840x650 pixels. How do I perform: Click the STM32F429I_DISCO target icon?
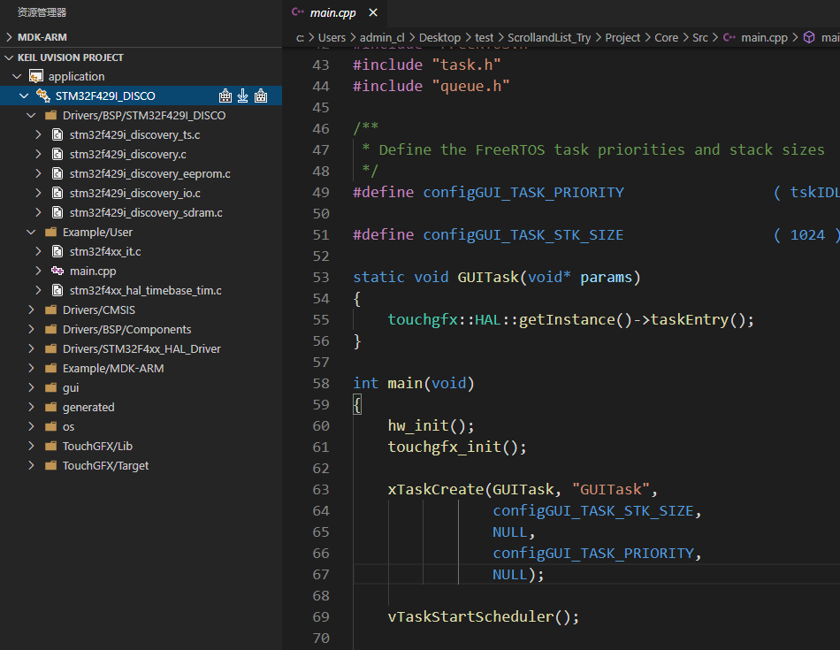tap(42, 96)
